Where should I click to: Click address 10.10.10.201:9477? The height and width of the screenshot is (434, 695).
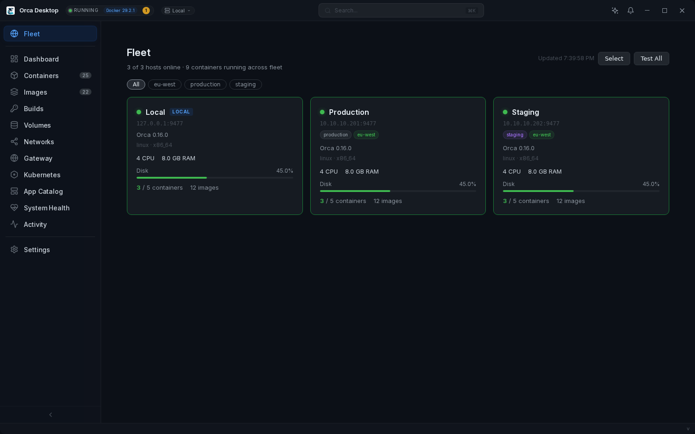pyautogui.click(x=348, y=124)
